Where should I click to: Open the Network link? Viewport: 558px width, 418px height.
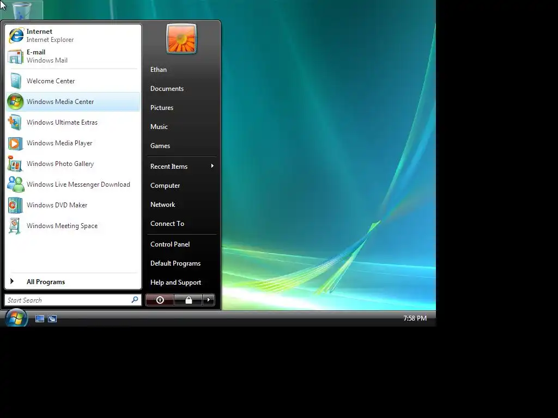pos(162,205)
